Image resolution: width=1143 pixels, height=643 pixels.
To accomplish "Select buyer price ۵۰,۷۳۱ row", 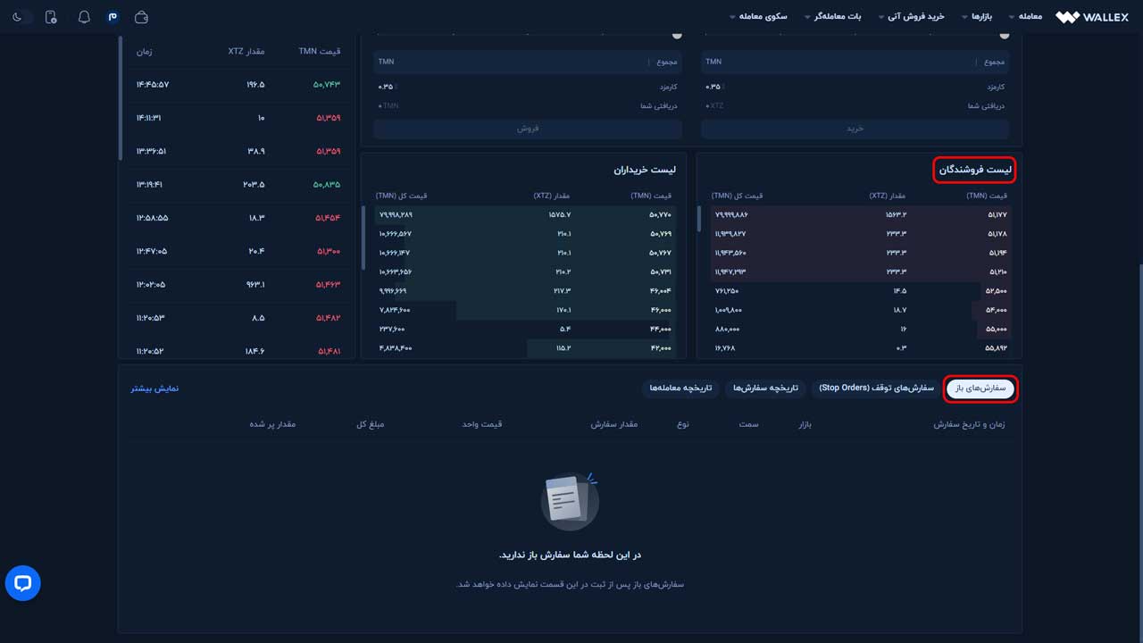I will pos(525,271).
